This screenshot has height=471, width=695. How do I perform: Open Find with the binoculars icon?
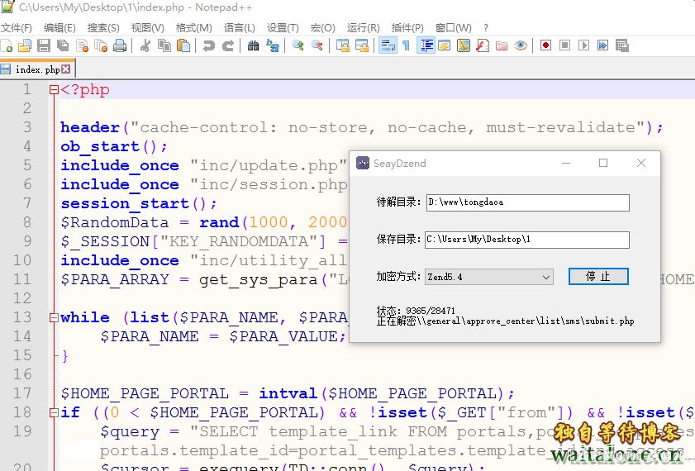[253, 45]
